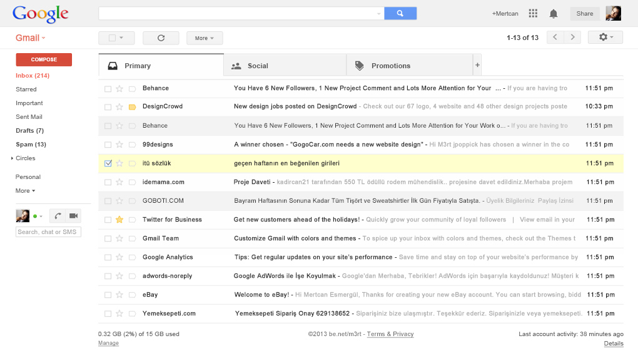Viewport: 638px width, 363px height.
Task: Select the eBay email checkbox
Action: [x=108, y=295]
